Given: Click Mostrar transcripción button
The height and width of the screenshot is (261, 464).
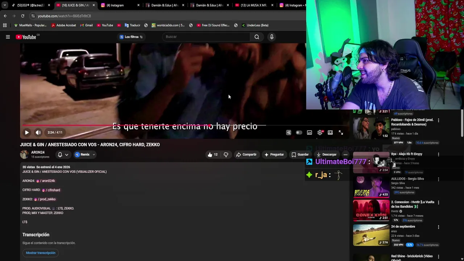Looking at the screenshot, I should pos(41,253).
